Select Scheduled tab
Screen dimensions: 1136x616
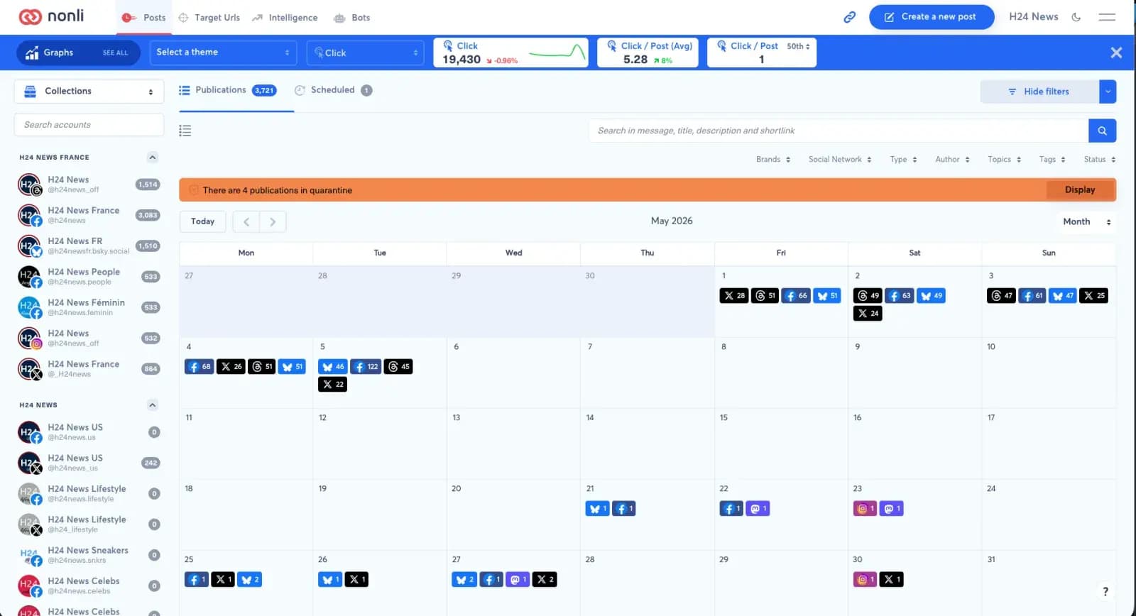click(x=333, y=90)
